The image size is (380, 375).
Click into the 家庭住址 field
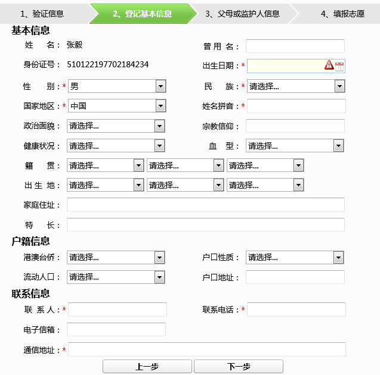205,205
